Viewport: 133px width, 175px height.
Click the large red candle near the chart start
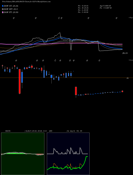pyautogui.click(x=20, y=81)
